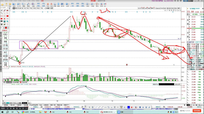Select the horizontal double-arrow measure tool
The height and width of the screenshot is (114, 204).
point(105,107)
